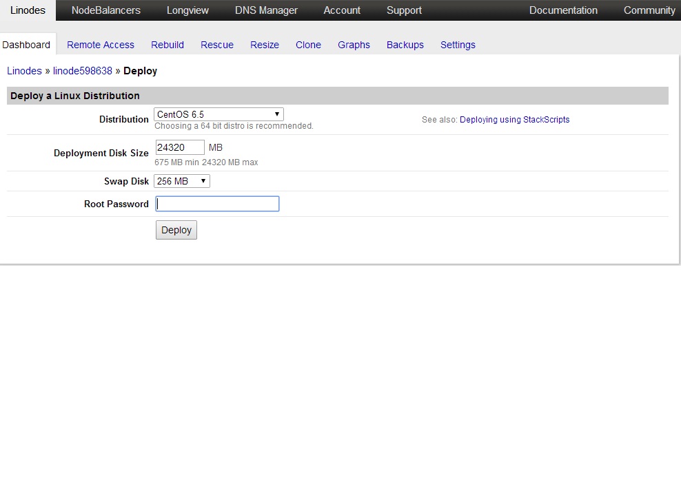Open the Rescue tab
This screenshot has height=497, width=681.
[216, 45]
